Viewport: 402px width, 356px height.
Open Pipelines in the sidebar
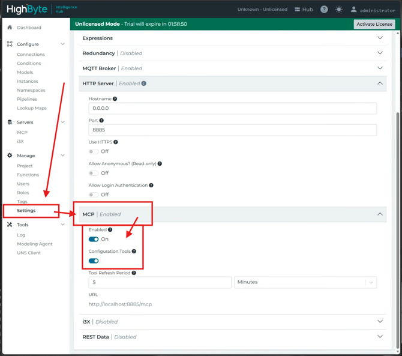click(x=27, y=99)
